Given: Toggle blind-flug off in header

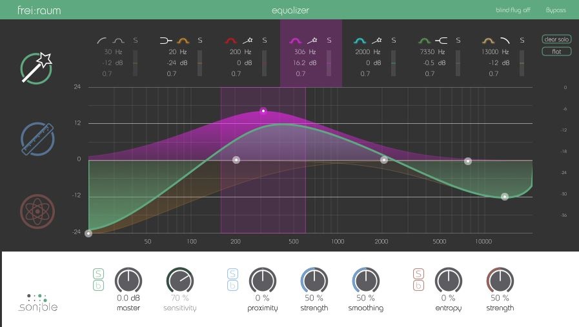Looking at the screenshot, I should click(x=513, y=10).
